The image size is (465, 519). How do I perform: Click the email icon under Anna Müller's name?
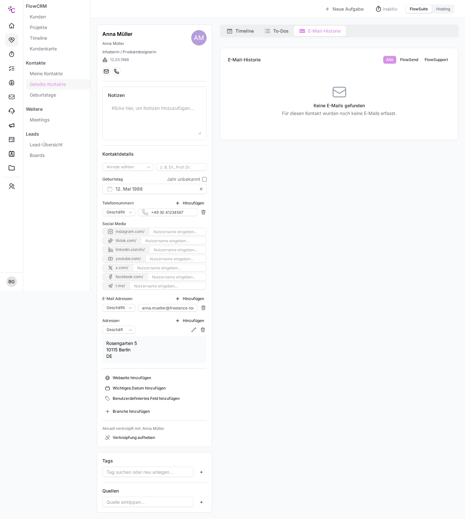pyautogui.click(x=106, y=71)
